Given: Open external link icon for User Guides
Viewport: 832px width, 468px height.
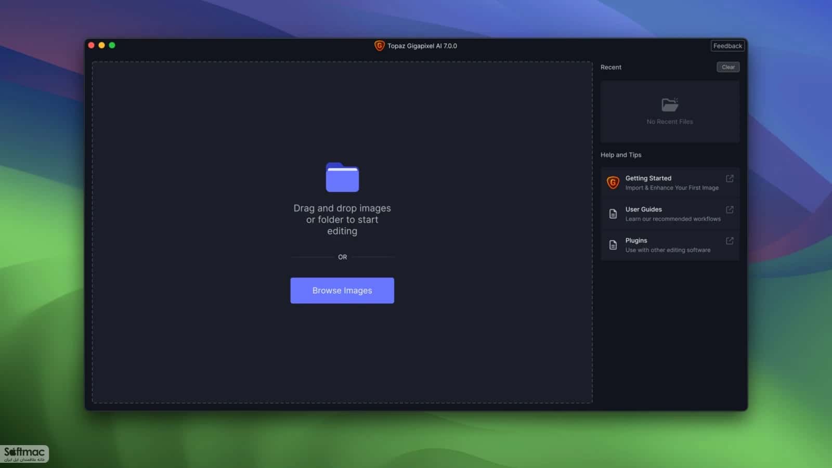Looking at the screenshot, I should pyautogui.click(x=730, y=210).
